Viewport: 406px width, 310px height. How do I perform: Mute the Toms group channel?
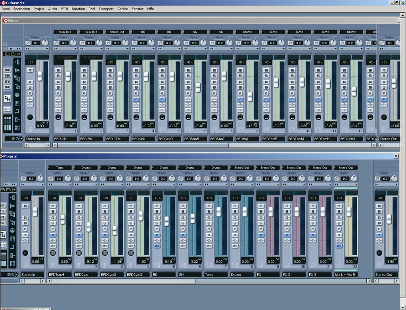coord(209,206)
